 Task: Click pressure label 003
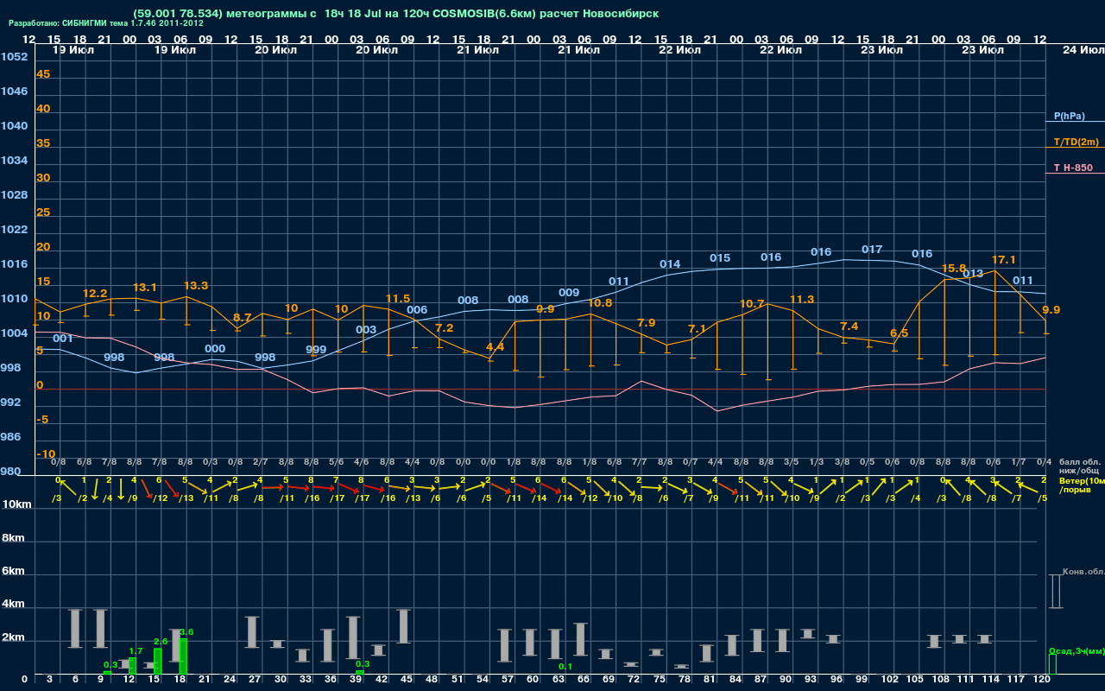pos(366,330)
